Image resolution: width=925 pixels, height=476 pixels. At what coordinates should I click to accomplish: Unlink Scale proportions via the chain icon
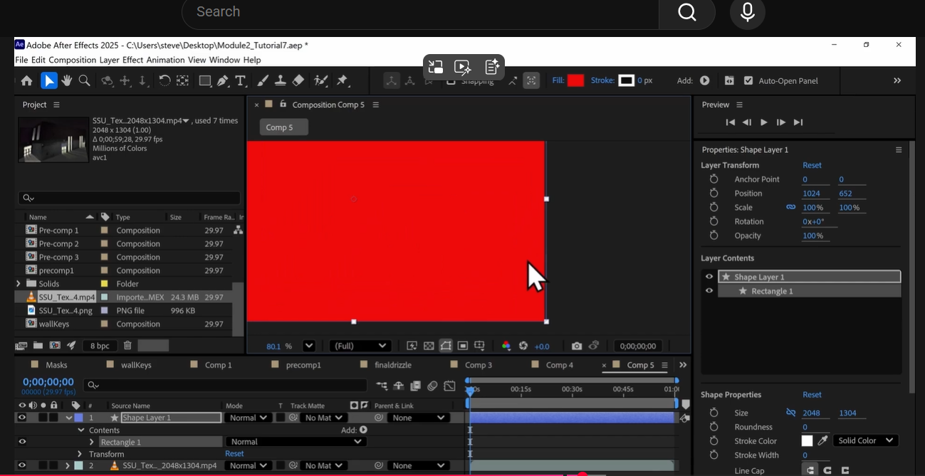pos(790,207)
